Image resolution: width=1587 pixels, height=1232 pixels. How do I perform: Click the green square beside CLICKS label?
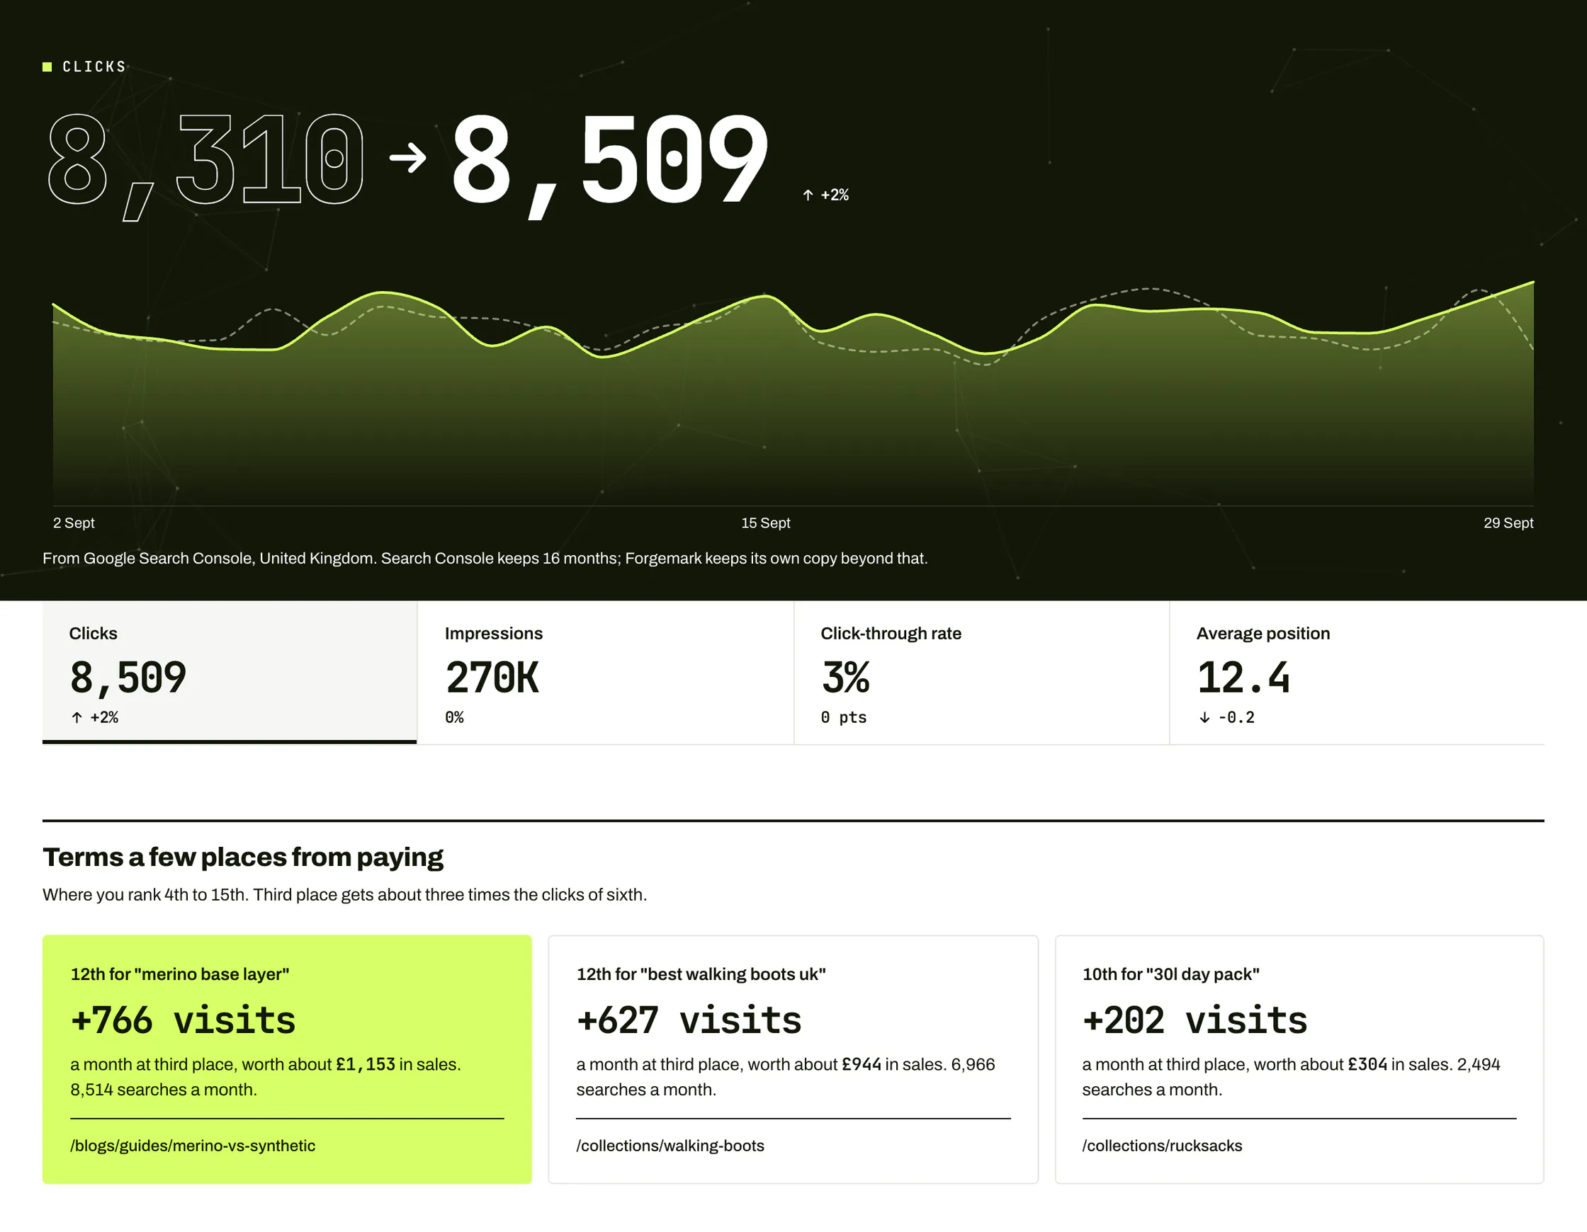click(x=47, y=67)
